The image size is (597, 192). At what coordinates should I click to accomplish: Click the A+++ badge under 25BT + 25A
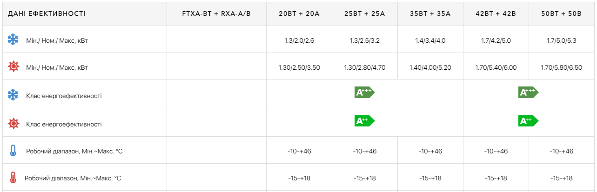[364, 92]
